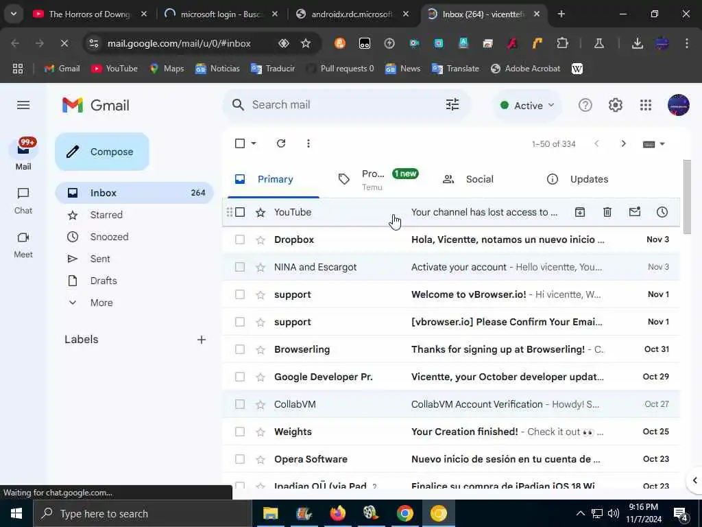The width and height of the screenshot is (702, 527).
Task: Open the Welcome to vBrowser.io email
Action: [x=451, y=294]
